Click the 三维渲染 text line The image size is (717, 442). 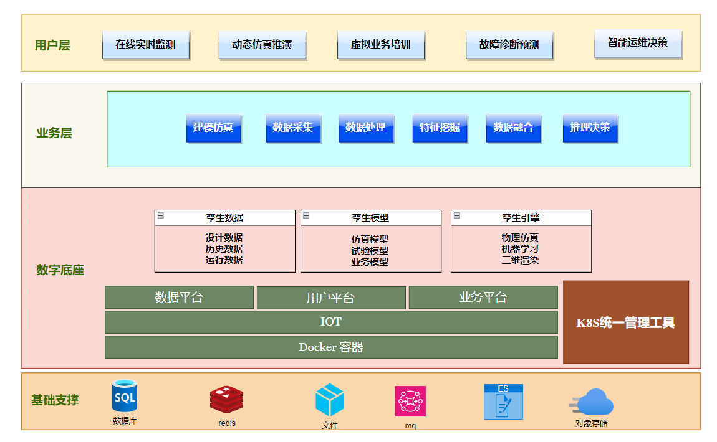click(x=521, y=260)
